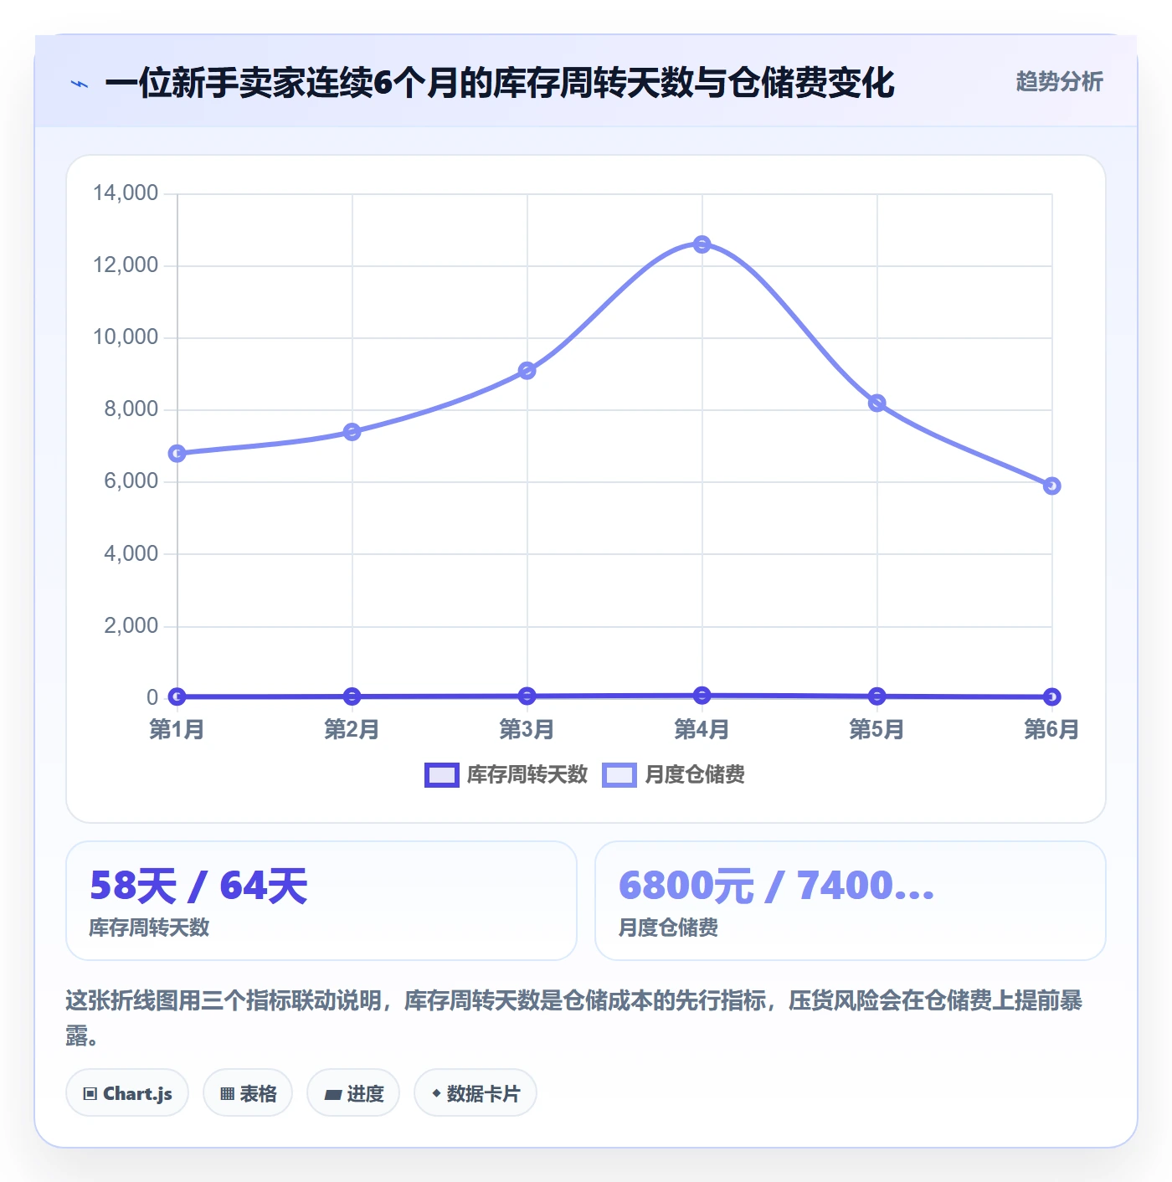The image size is (1172, 1182).
Task: Click the 6,000 y-axis label
Action: (131, 481)
